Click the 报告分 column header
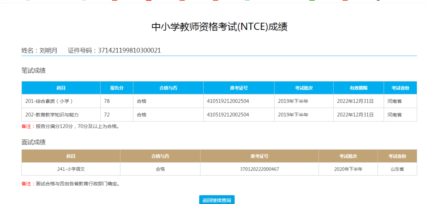 [x=117, y=88]
